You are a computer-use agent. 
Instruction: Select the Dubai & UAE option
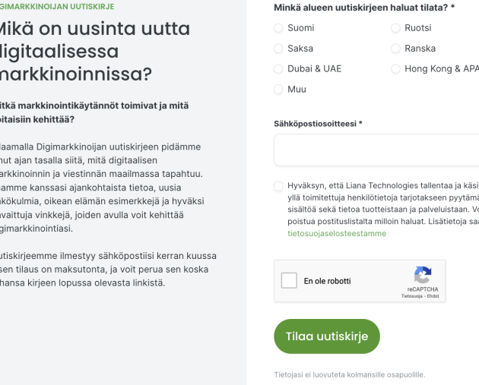pos(278,69)
